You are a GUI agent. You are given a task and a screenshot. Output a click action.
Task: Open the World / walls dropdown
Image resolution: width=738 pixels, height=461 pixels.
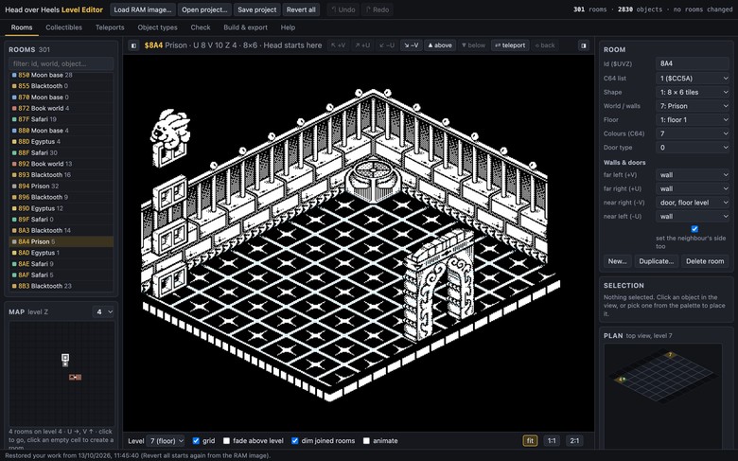click(x=693, y=106)
